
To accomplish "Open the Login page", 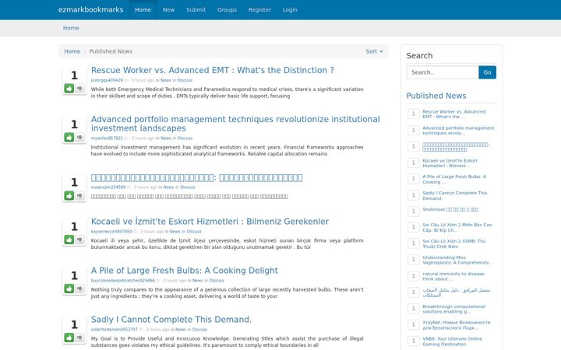I will 290,9.
